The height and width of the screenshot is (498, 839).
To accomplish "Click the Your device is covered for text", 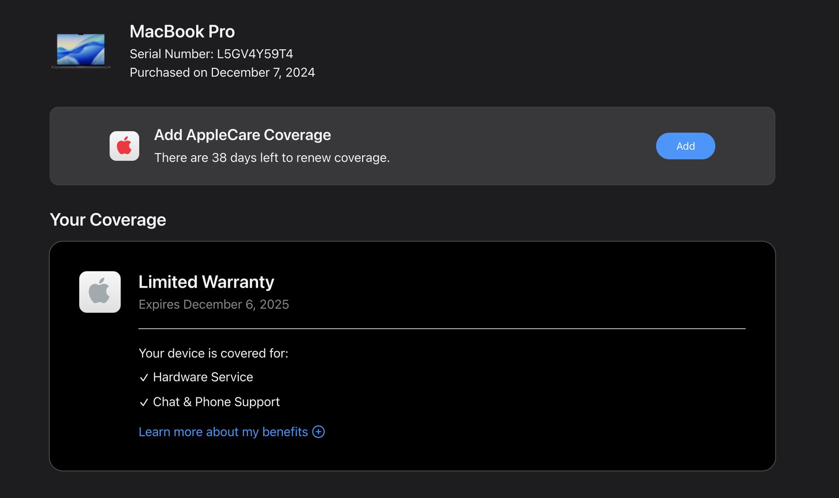I will [x=213, y=353].
